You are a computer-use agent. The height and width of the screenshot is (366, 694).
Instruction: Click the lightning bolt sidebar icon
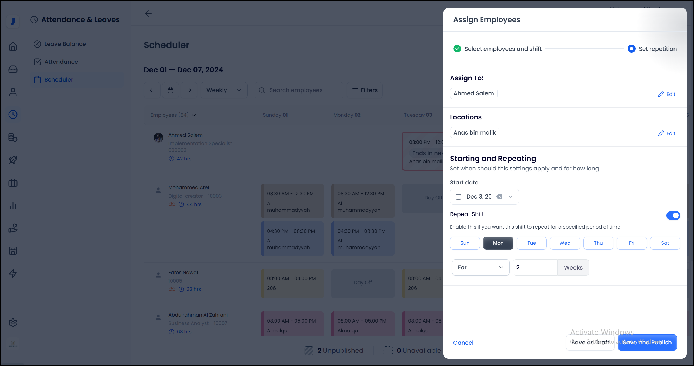coord(13,273)
